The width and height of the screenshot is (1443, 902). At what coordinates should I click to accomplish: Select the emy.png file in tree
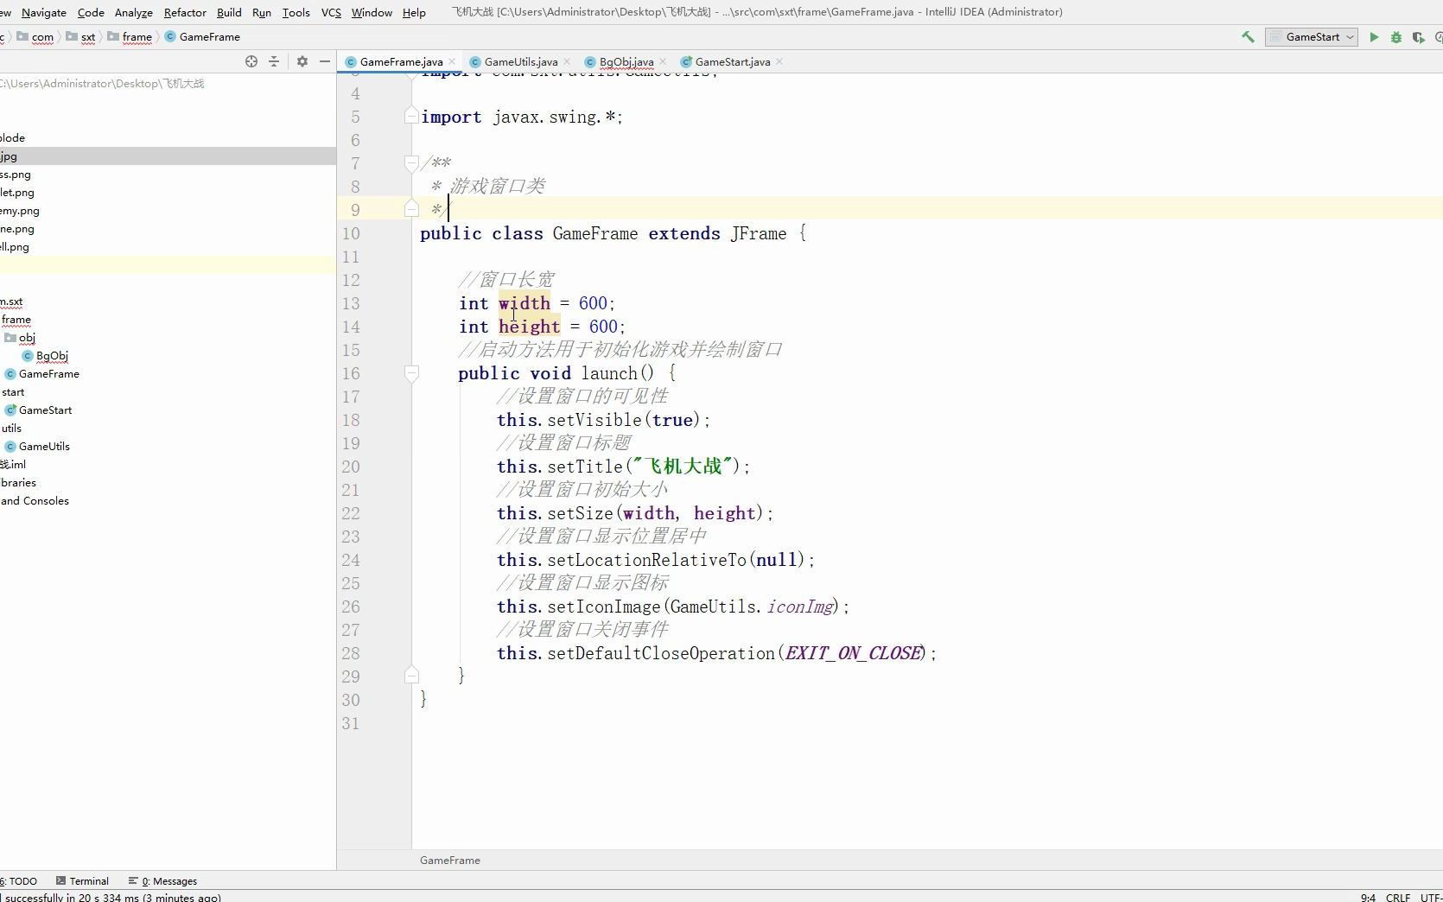(19, 211)
